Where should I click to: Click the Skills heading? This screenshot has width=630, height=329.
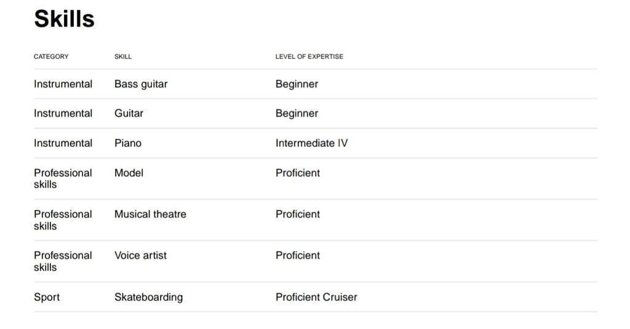[x=64, y=19]
